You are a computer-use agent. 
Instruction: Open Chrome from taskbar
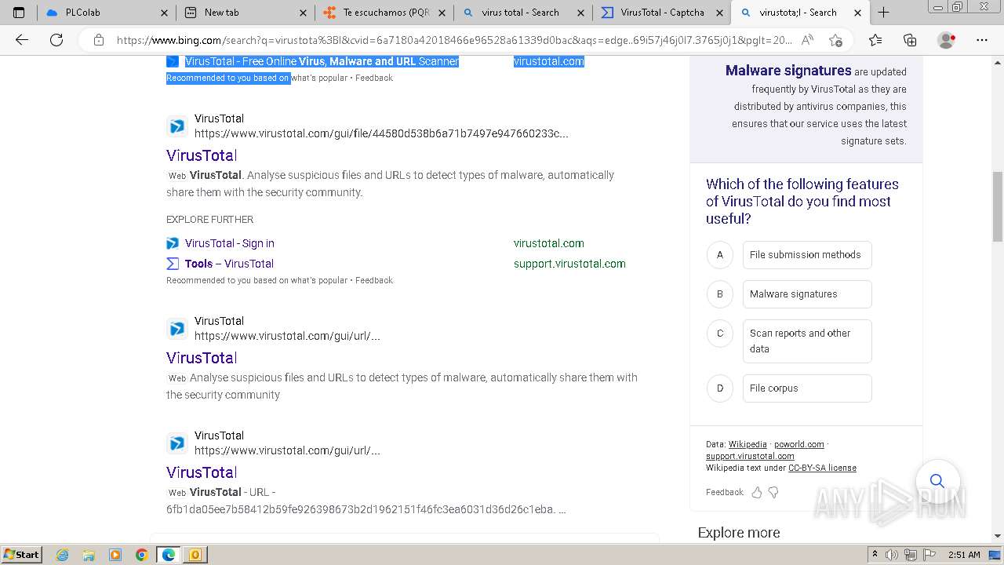tap(142, 555)
